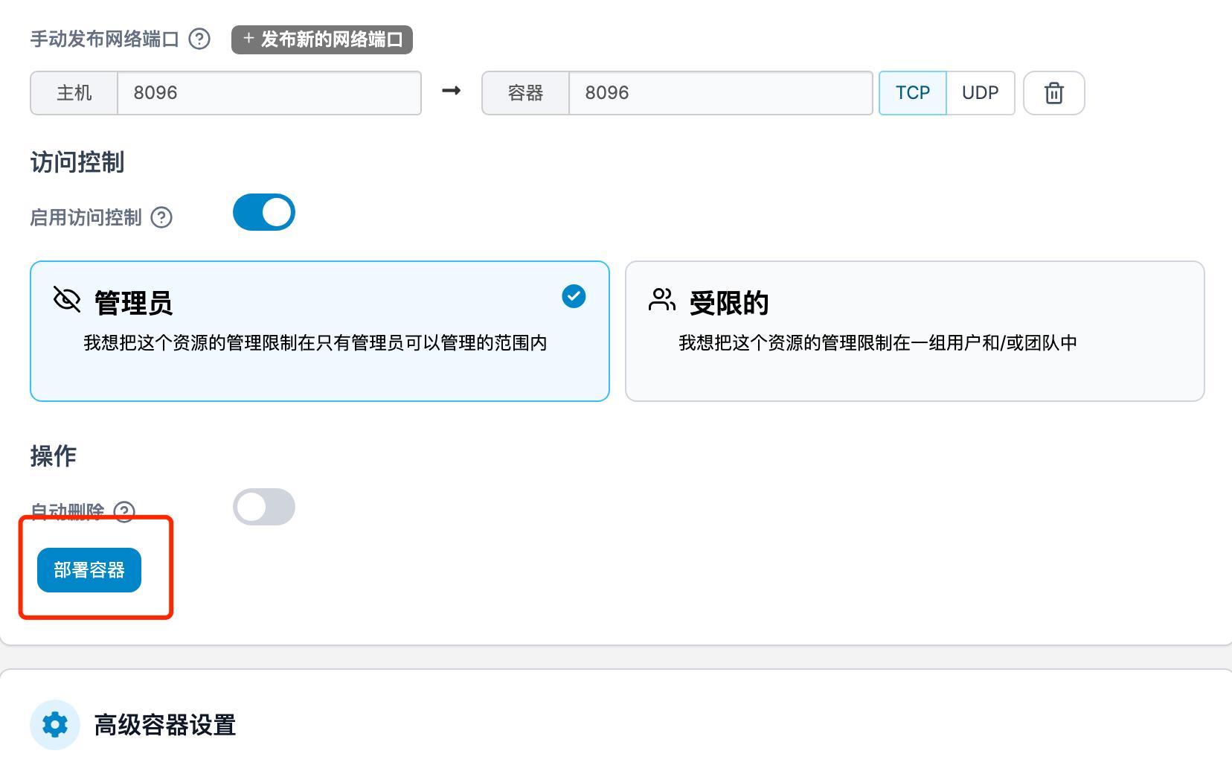This screenshot has height=777, width=1232.
Task: Click the blue checkmark on the 管理员 card
Action: tap(573, 296)
